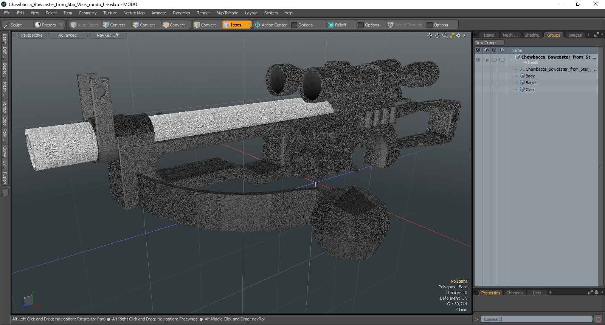Toggle visibility eye for Chewbacca_Bowcaster group

coord(478,60)
